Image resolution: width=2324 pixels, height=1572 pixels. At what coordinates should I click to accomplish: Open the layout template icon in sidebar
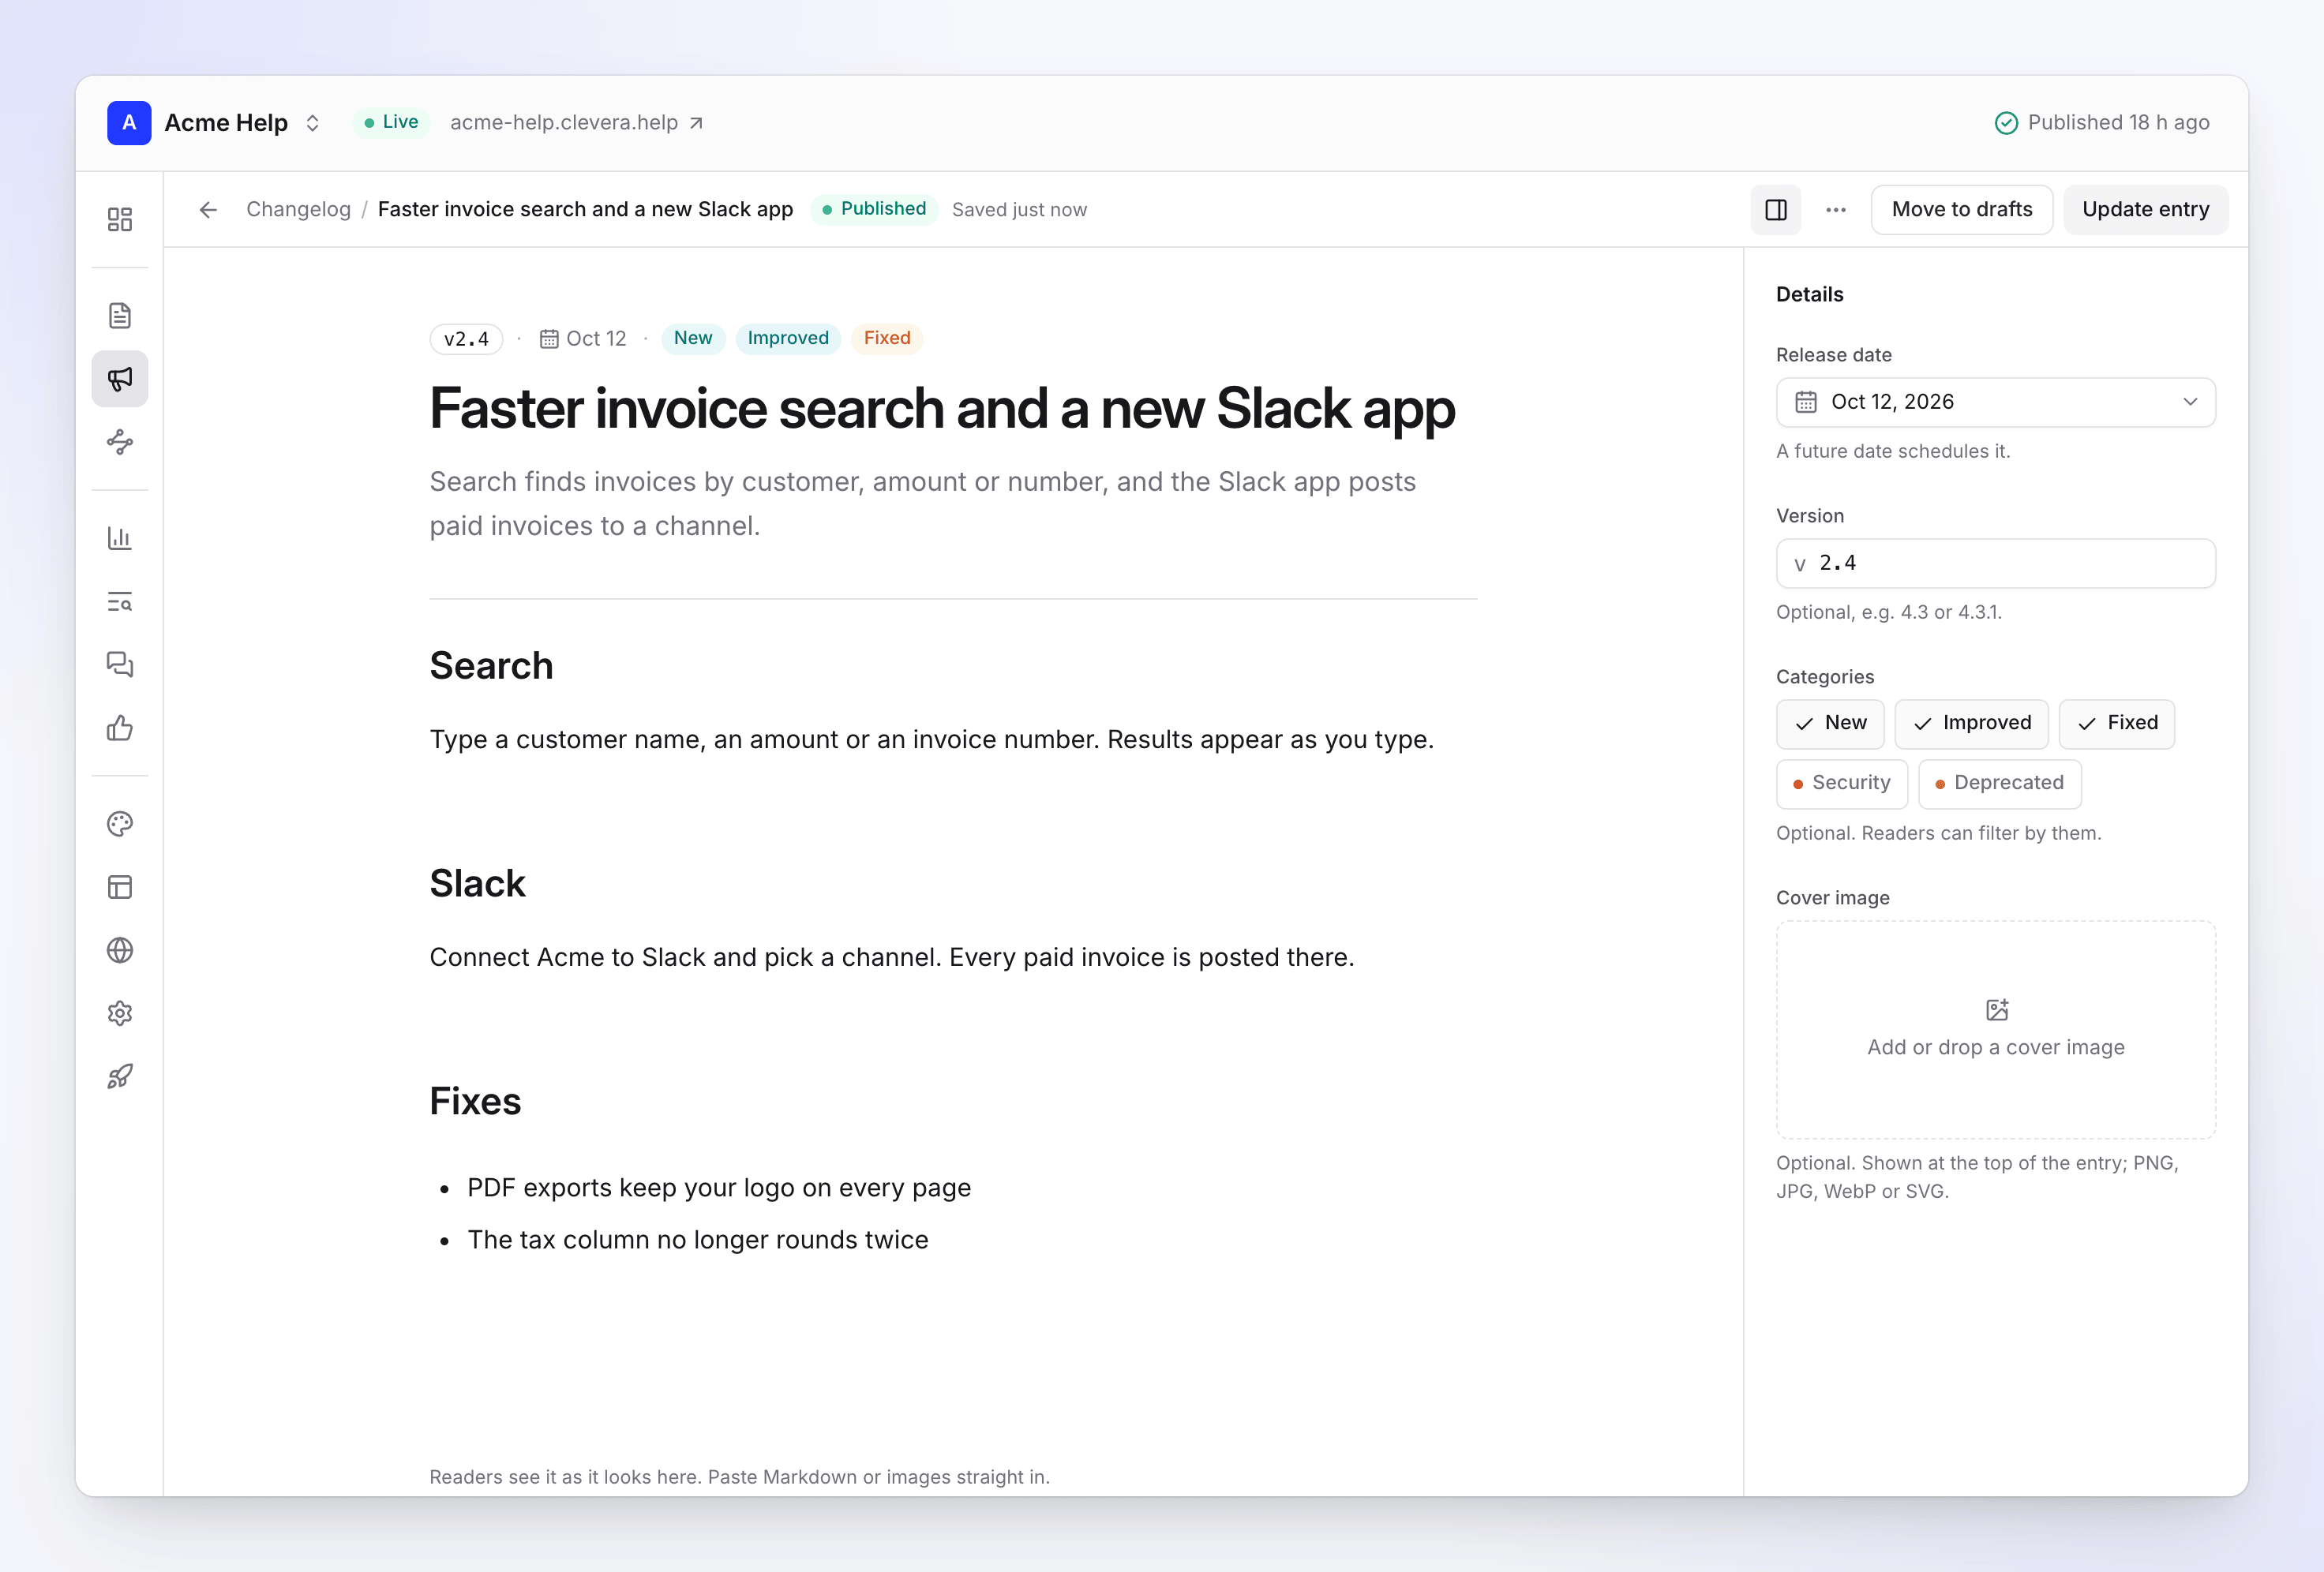120,887
